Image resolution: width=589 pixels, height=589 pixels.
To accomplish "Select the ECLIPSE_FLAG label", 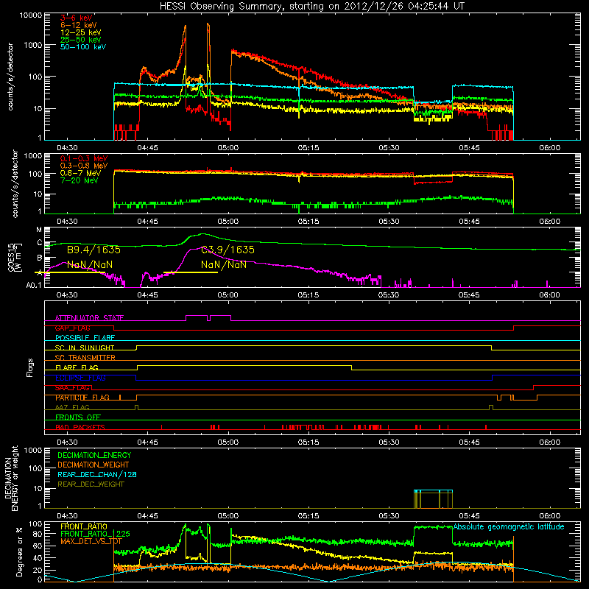I will [x=80, y=378].
